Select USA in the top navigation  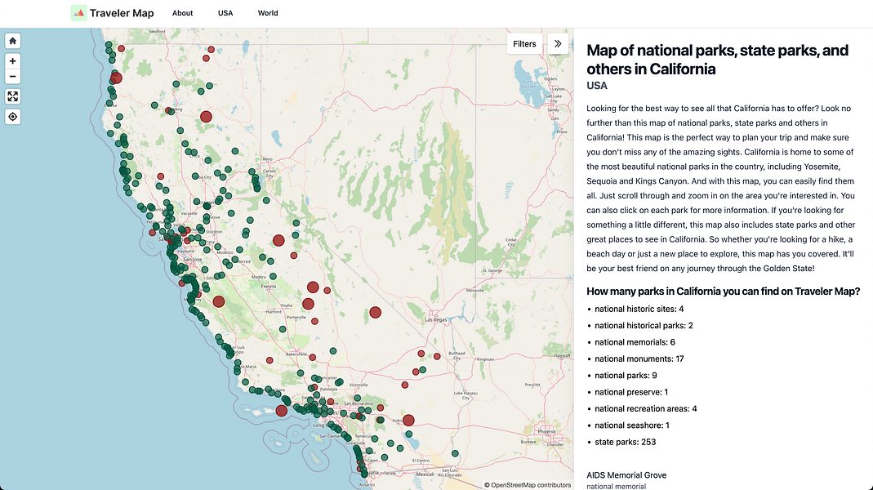(x=225, y=13)
